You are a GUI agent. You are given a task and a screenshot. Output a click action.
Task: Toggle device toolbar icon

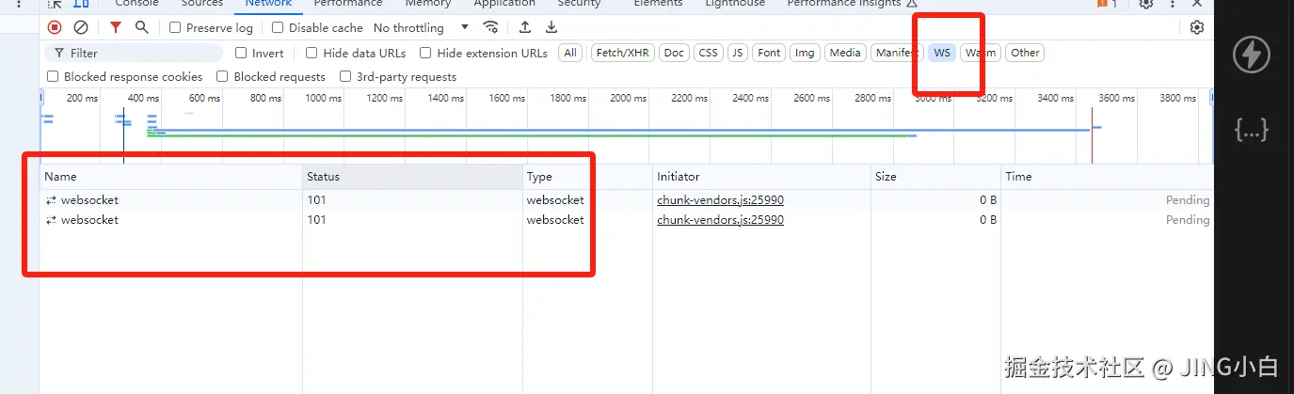(x=82, y=4)
